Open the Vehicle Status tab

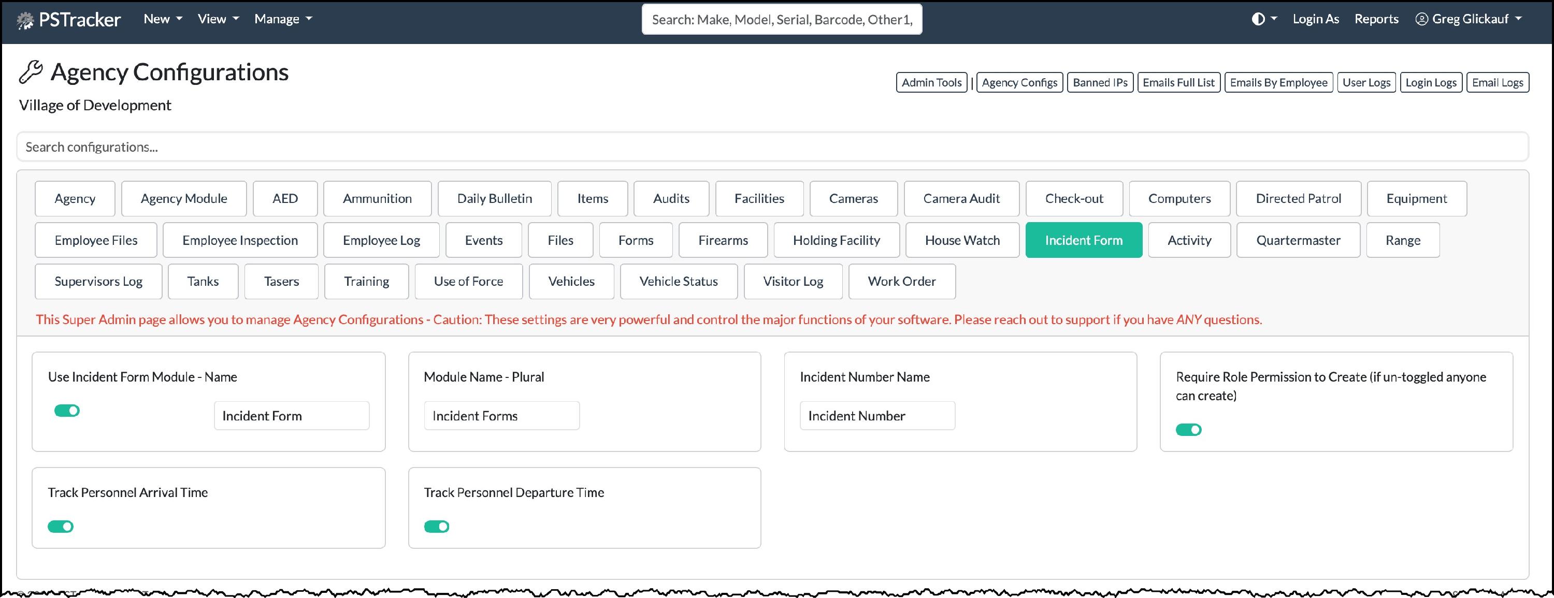tap(679, 282)
